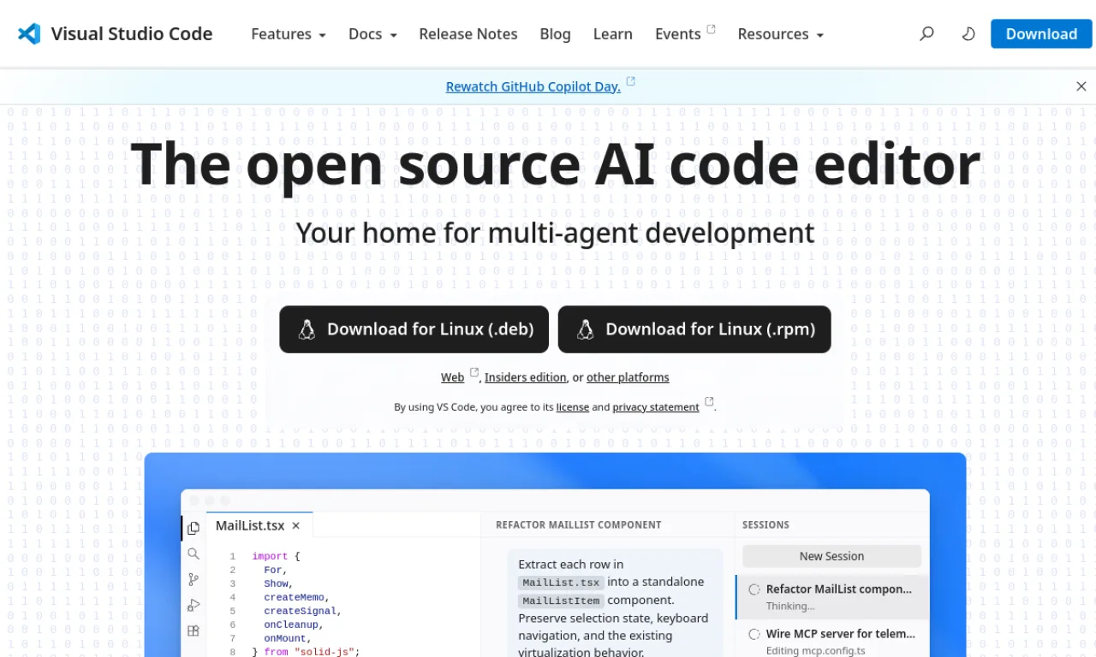Close the MailList.tsx editor tab
Viewport: 1096px width, 657px height.
coord(296,525)
